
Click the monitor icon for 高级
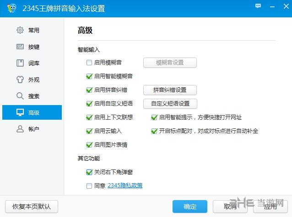tap(20, 112)
